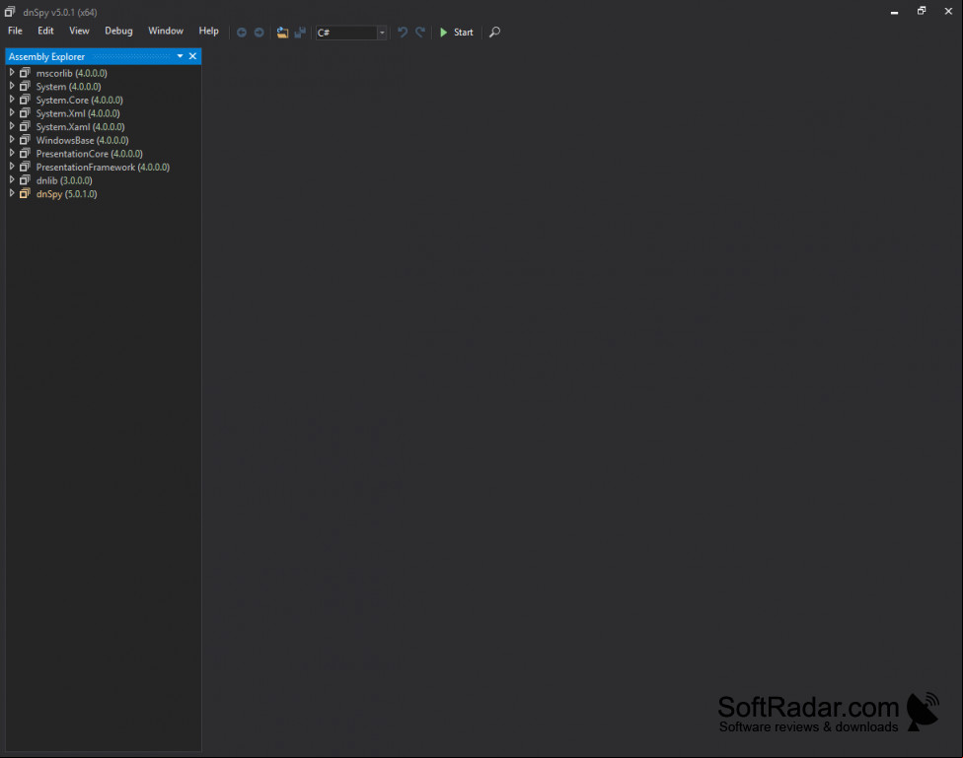Open the Window menu

coord(165,32)
